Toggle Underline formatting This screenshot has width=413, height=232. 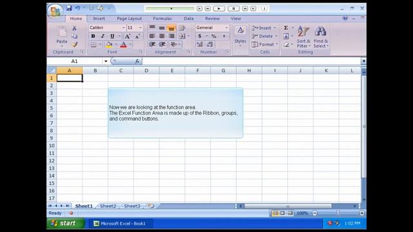(112, 36)
